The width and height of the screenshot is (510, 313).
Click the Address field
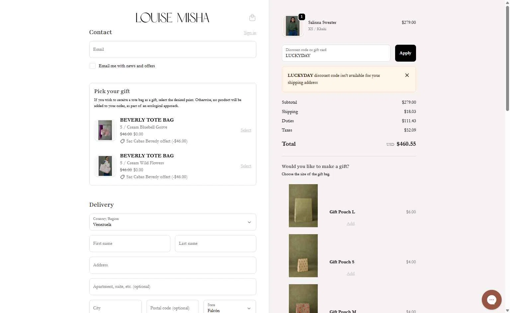click(x=173, y=265)
